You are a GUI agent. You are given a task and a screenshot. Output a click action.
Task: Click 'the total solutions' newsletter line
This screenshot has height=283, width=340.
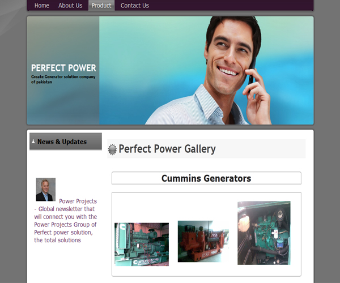point(57,240)
